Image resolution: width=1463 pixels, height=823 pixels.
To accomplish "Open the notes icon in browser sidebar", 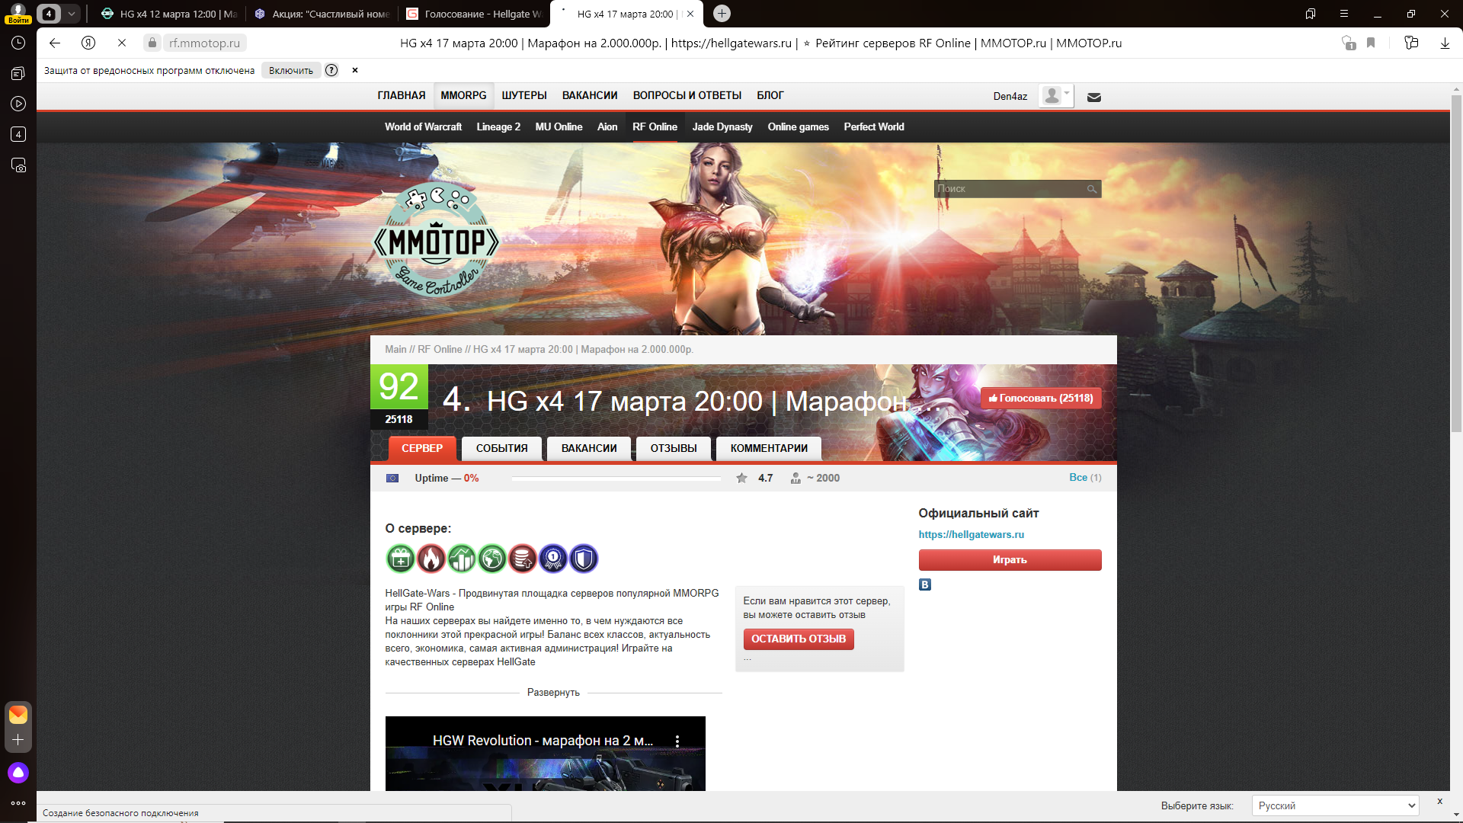I will click(x=18, y=74).
